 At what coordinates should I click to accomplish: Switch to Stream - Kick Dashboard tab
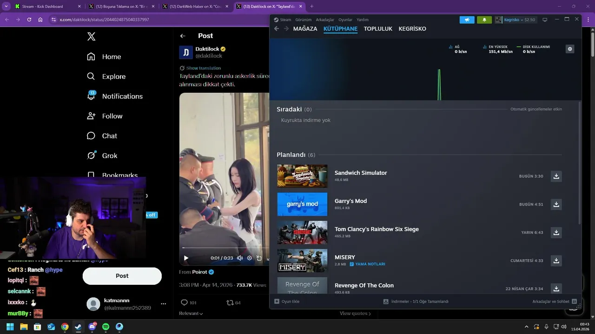click(x=47, y=6)
